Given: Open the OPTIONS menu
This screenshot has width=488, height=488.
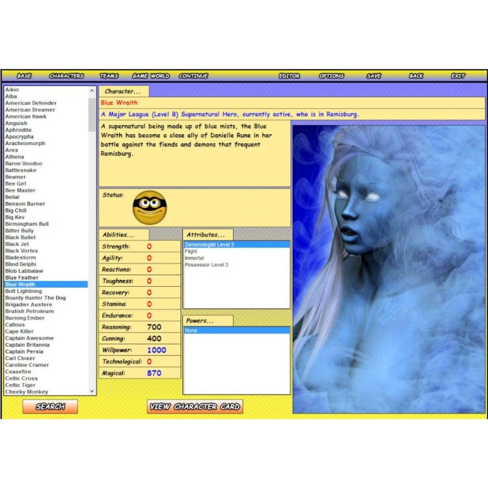Looking at the screenshot, I should click(x=331, y=76).
